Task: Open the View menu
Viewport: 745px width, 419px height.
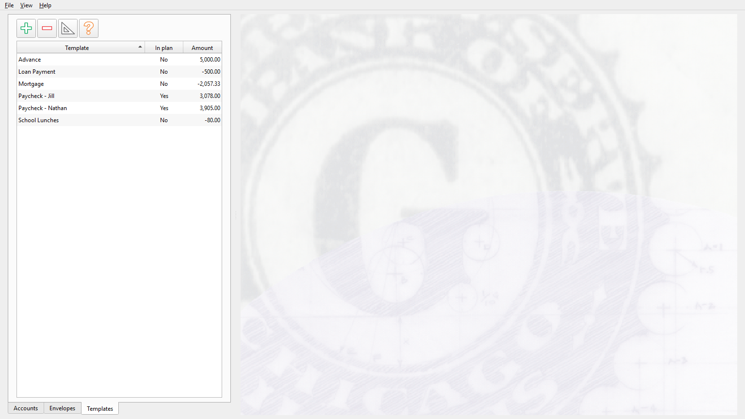Action: [26, 5]
